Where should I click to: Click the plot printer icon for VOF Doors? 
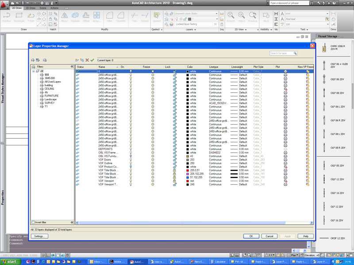285,159
